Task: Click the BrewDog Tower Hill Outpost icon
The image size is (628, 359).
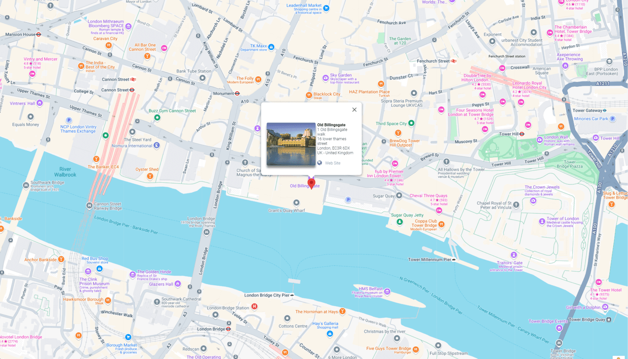Action: 398,133
